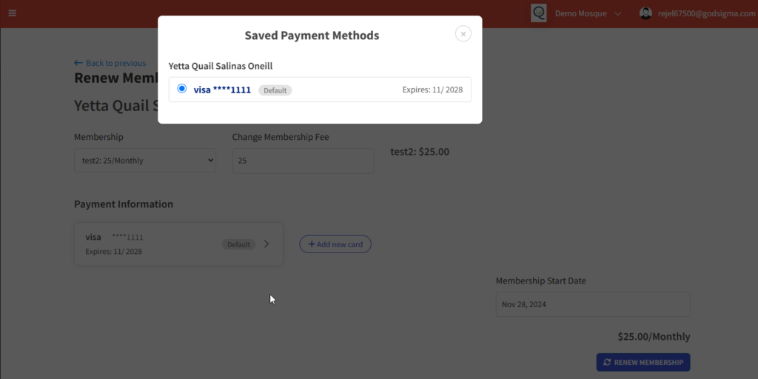
Task: Focus the Change Membership Fee field
Action: tap(303, 161)
